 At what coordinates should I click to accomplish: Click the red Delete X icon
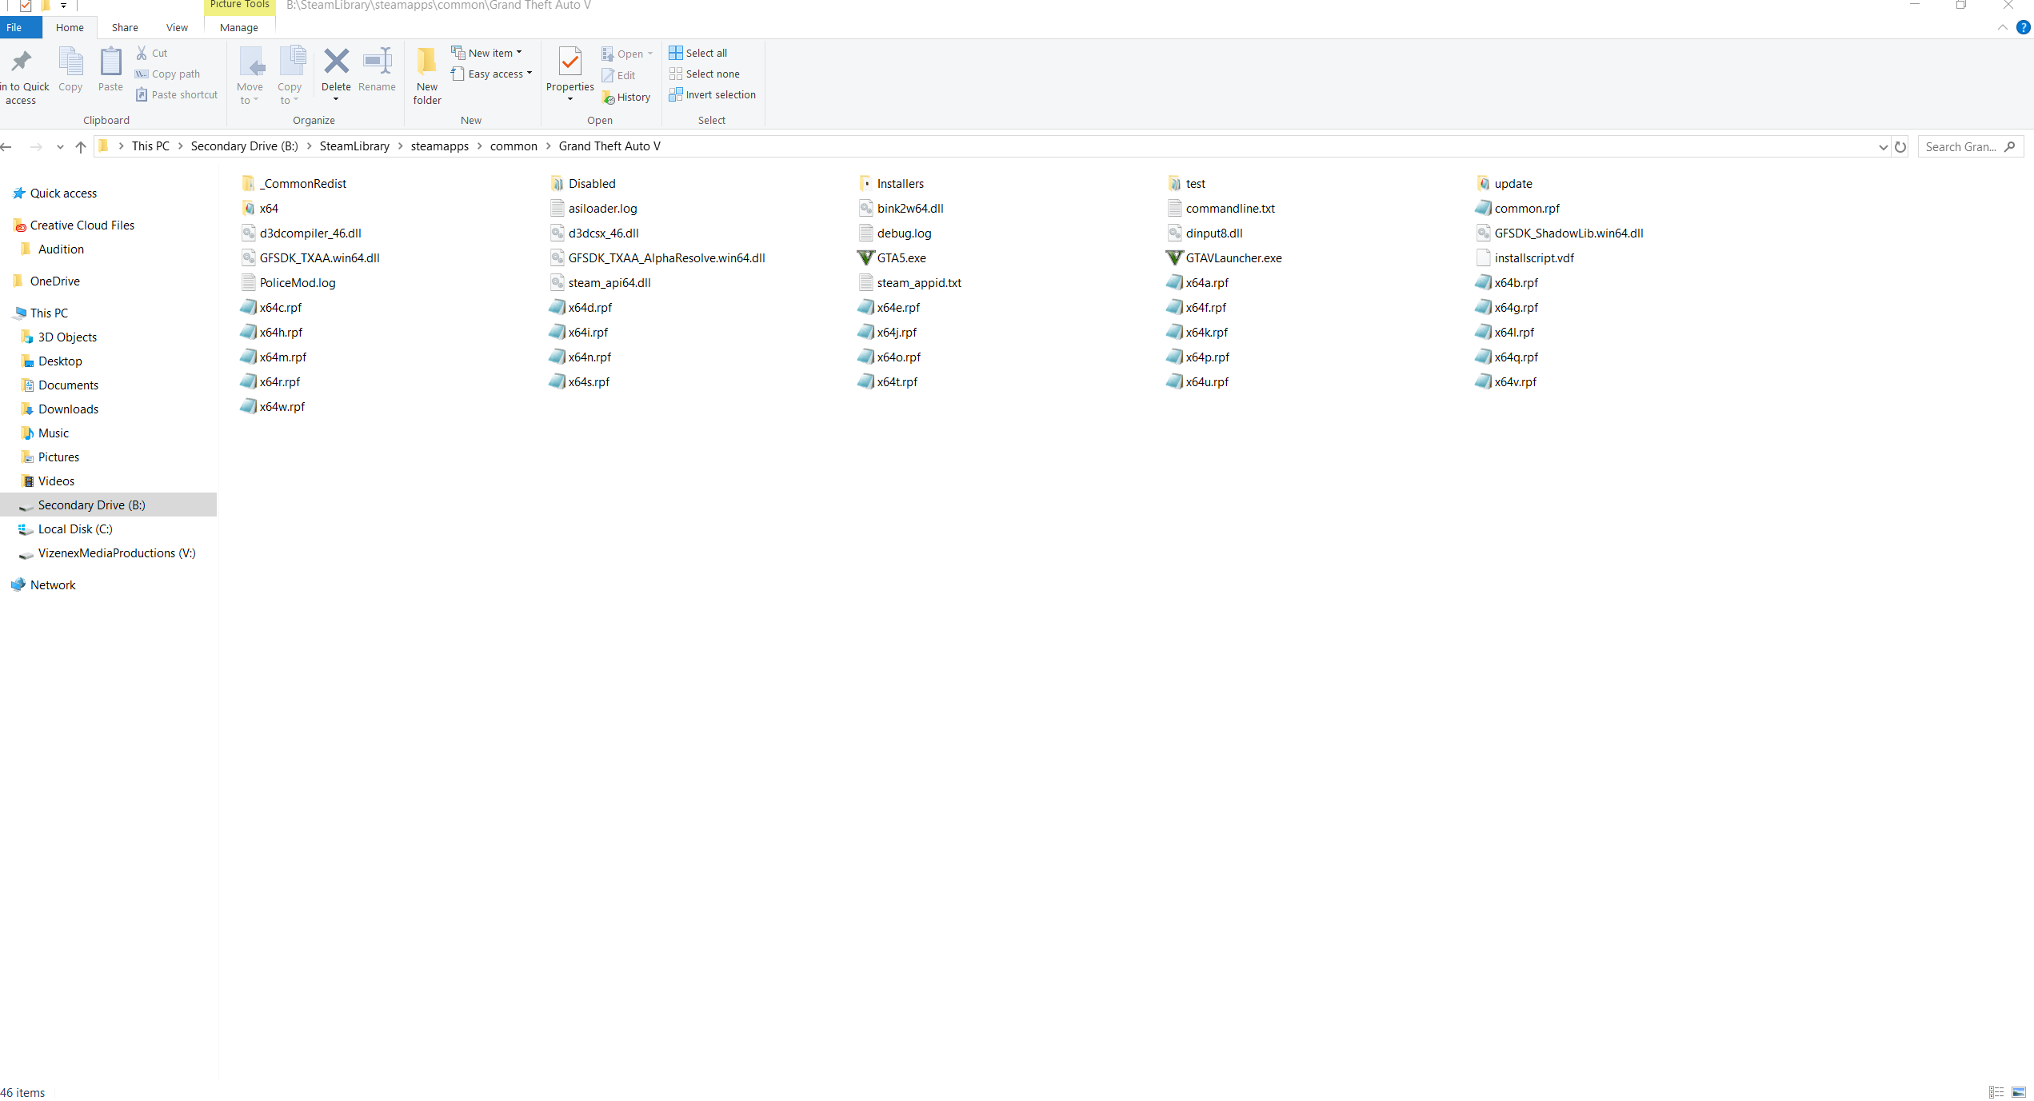[336, 61]
